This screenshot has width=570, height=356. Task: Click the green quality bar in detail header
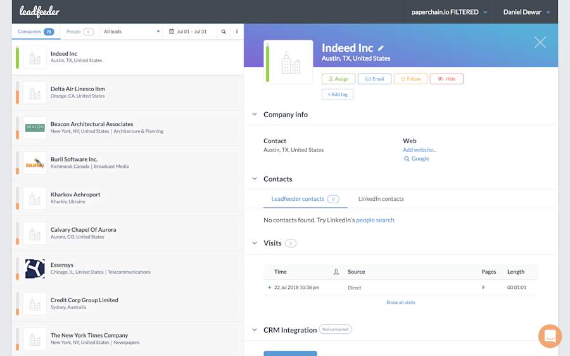pos(267,62)
